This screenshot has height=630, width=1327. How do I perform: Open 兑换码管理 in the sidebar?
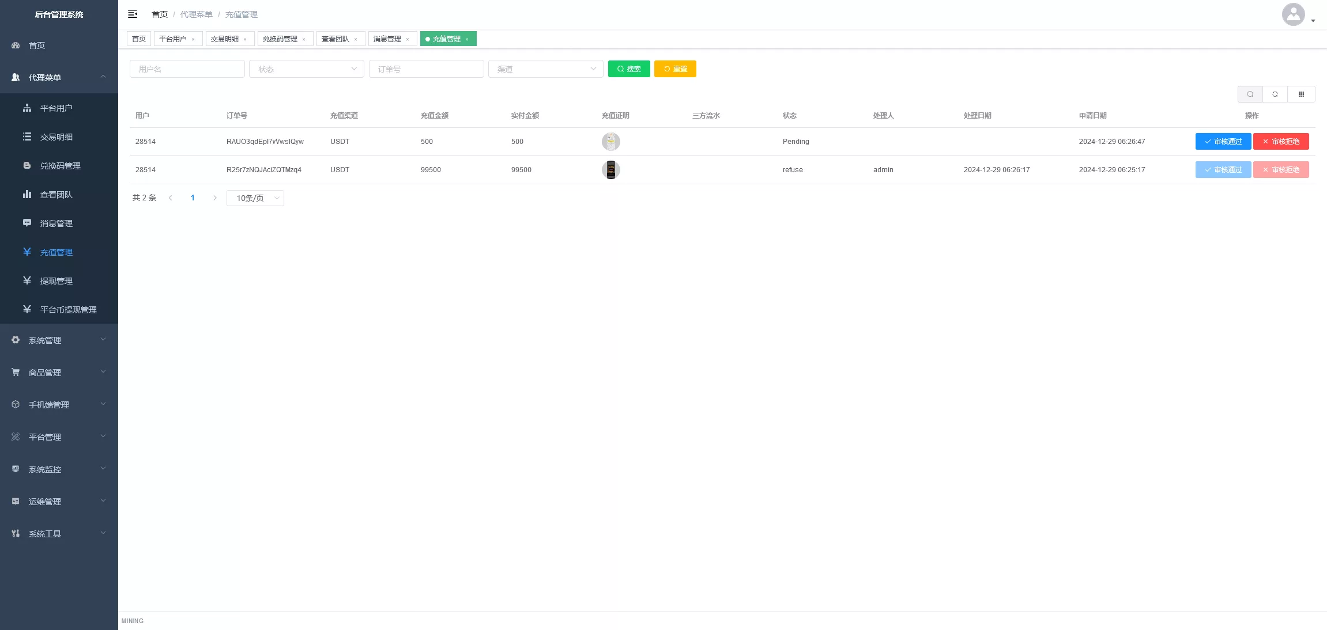pos(60,166)
